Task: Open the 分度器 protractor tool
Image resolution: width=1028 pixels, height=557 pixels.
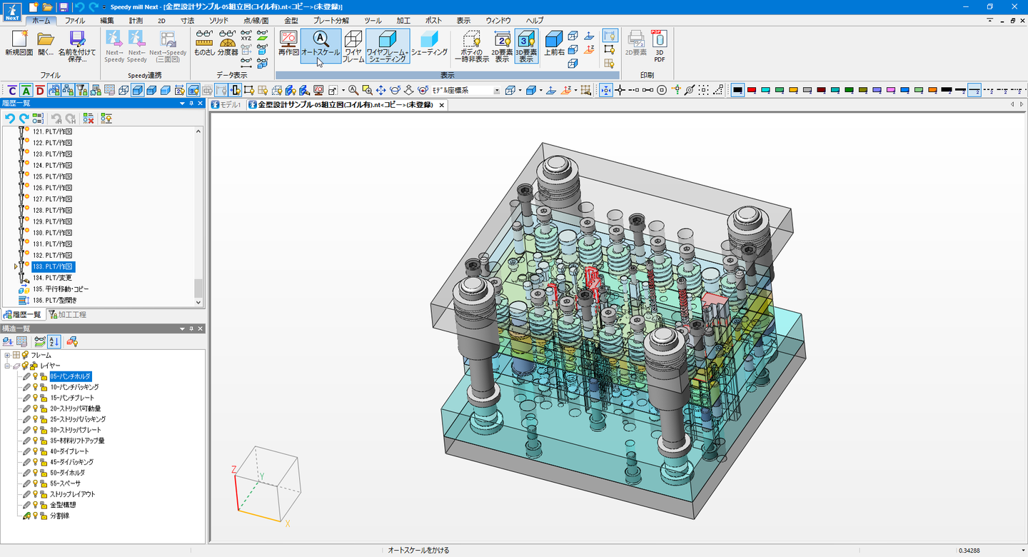Action: tap(228, 45)
